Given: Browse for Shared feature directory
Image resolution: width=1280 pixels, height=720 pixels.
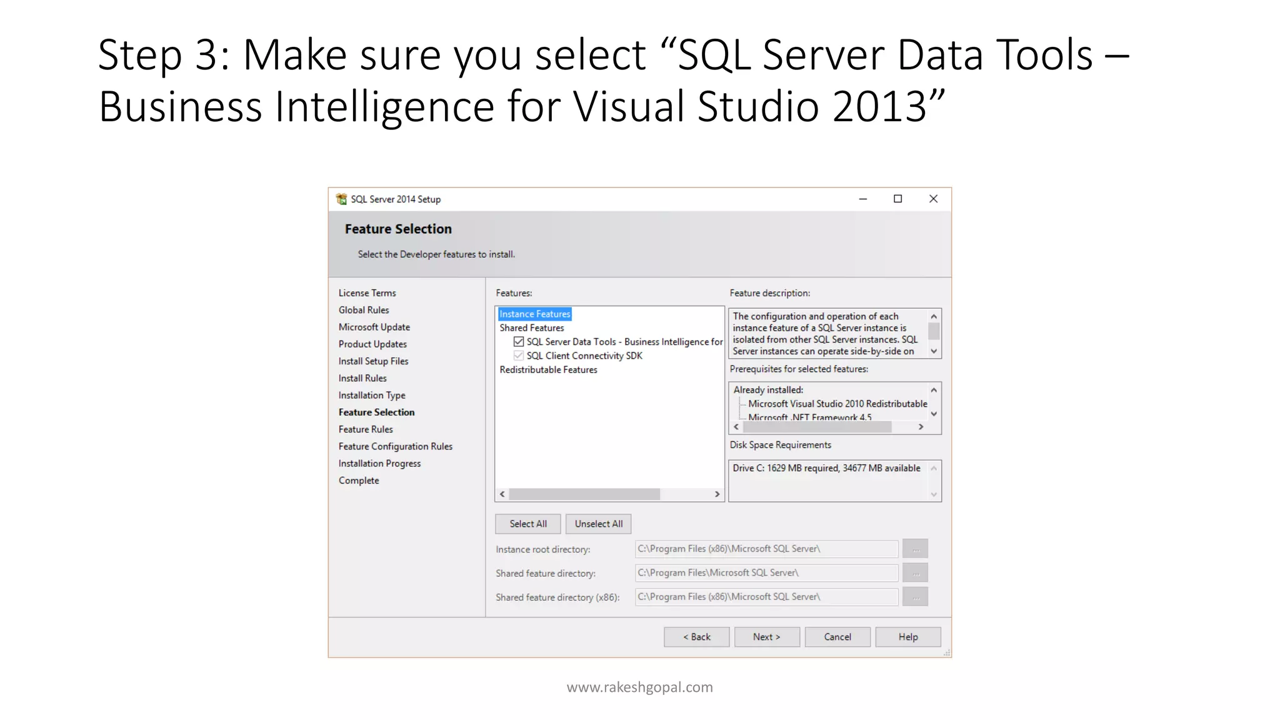Looking at the screenshot, I should 915,572.
